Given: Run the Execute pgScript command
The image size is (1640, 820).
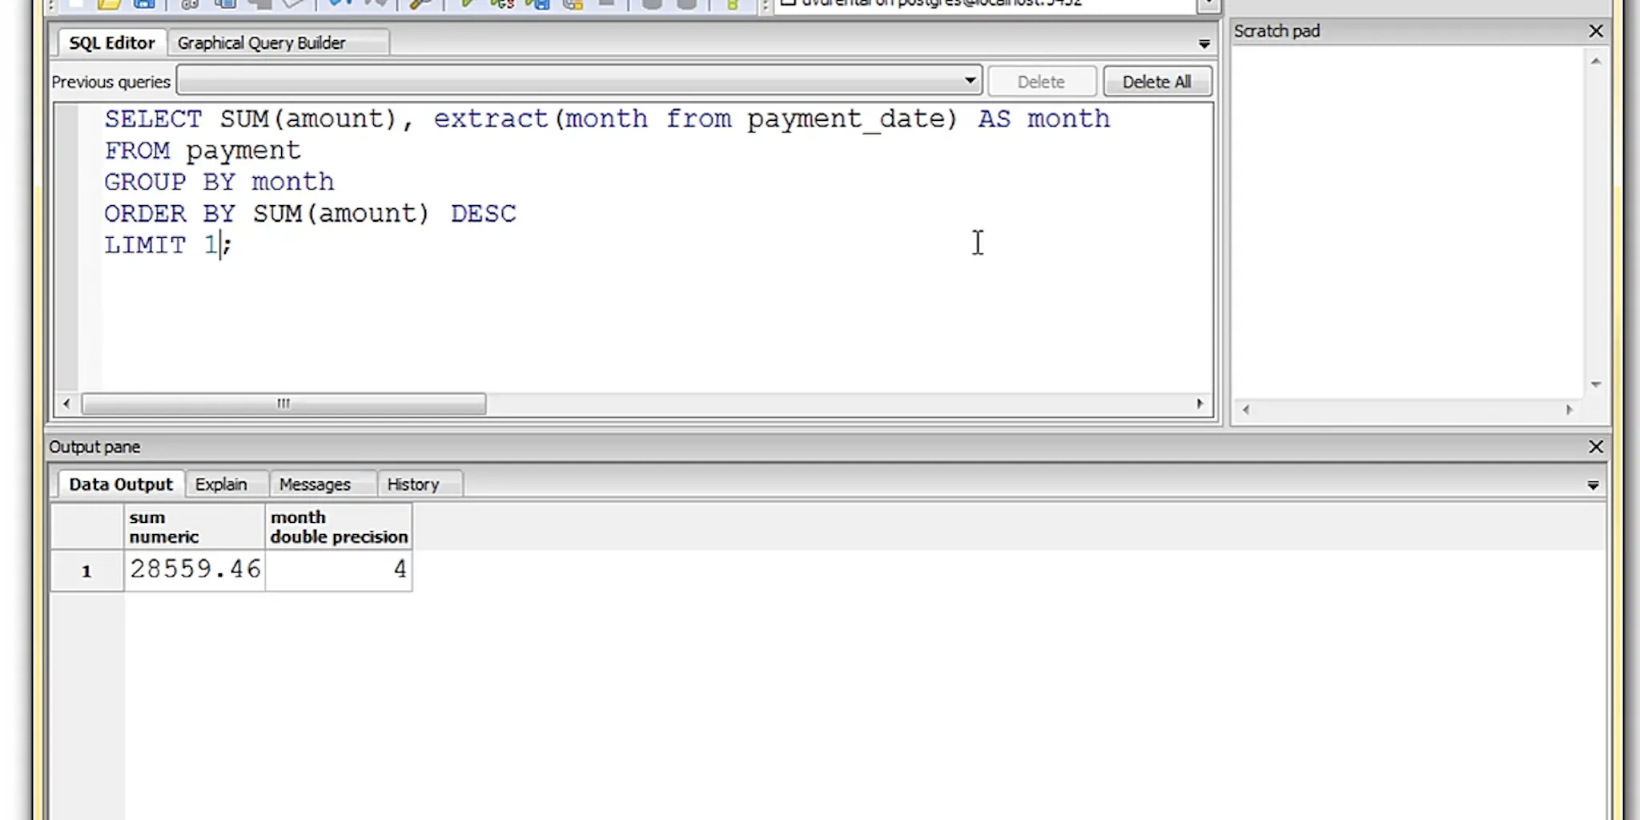Looking at the screenshot, I should (504, 5).
